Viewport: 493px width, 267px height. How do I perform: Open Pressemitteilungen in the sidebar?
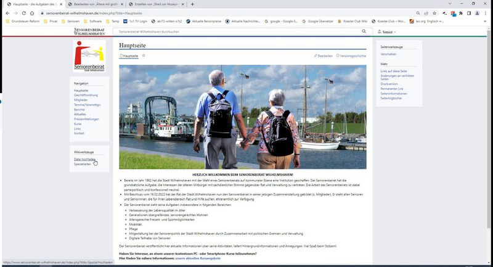(86, 119)
